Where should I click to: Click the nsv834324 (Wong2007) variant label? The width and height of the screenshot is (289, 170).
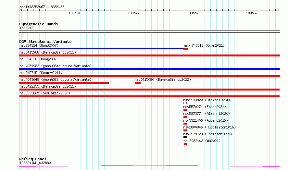click(x=39, y=45)
